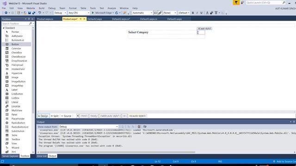Image resolution: width=296 pixels, height=166 pixels.
Task: Click the Save icon in toolbar
Action: tap(30, 13)
